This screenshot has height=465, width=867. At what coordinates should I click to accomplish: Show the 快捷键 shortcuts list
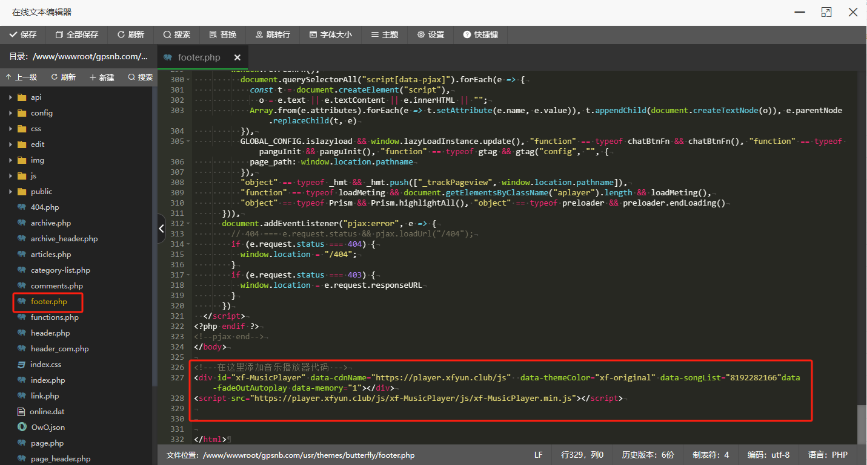[480, 35]
